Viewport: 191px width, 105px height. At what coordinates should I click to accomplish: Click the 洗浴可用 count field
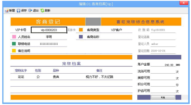[163, 71]
